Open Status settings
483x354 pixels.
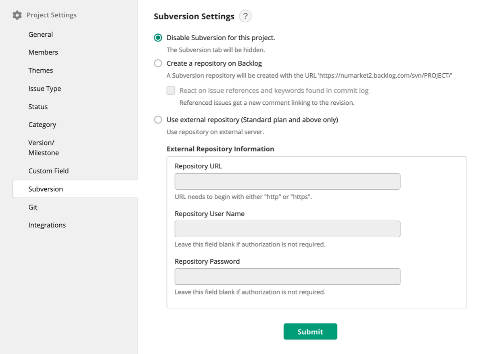tap(38, 107)
